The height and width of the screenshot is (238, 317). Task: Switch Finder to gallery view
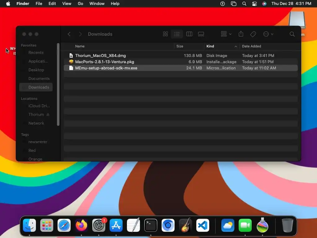pos(201,34)
